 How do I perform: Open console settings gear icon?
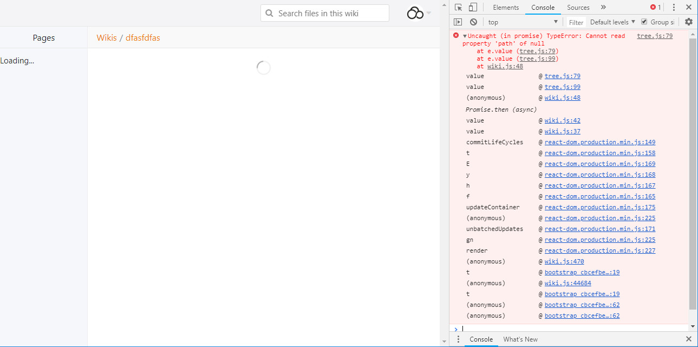[689, 22]
